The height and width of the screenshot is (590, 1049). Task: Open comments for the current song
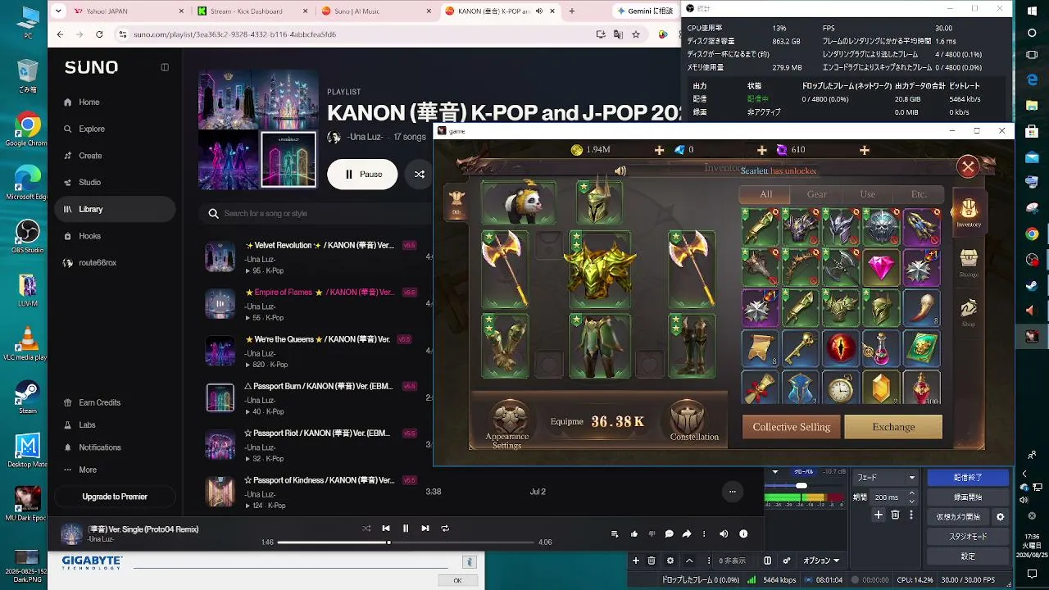(x=670, y=533)
